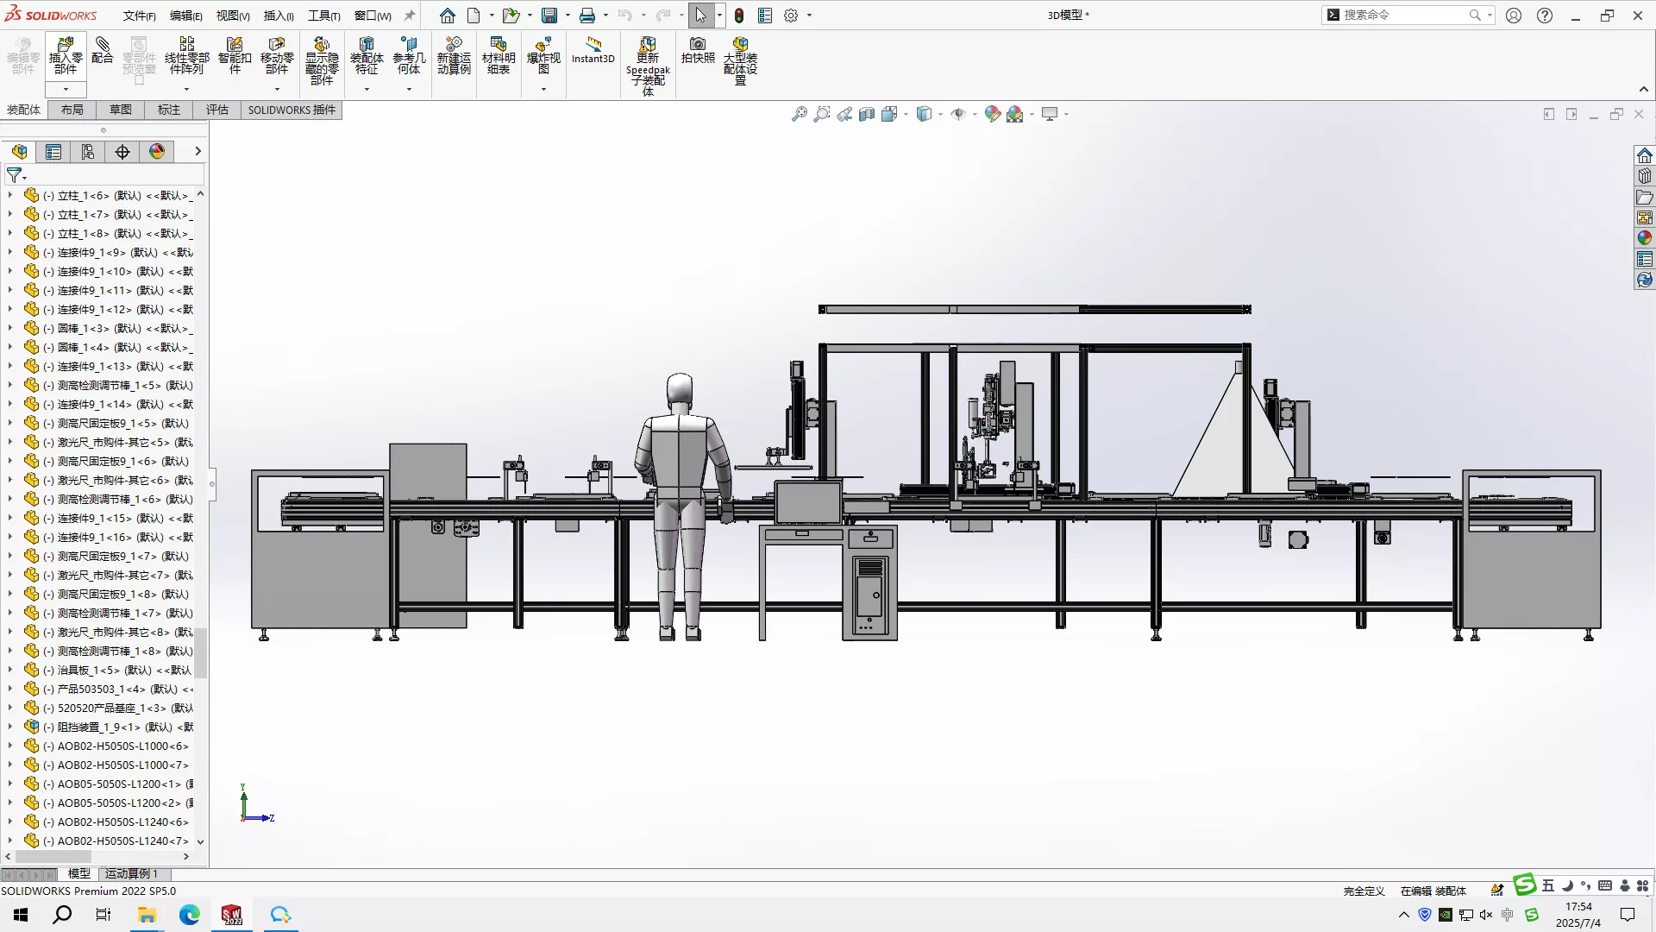The height and width of the screenshot is (932, 1656).
Task: Click the Previous View icon
Action: point(844,114)
